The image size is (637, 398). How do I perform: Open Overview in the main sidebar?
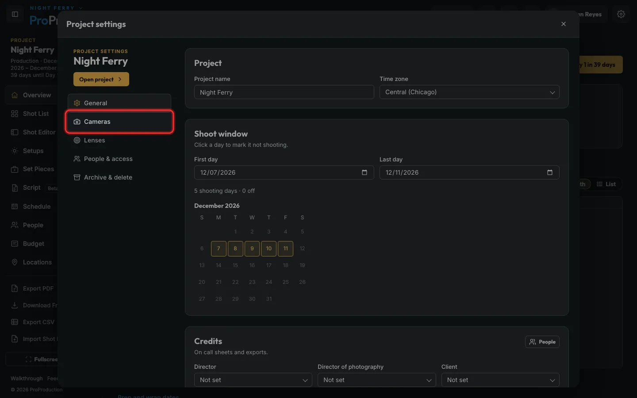click(x=32, y=95)
